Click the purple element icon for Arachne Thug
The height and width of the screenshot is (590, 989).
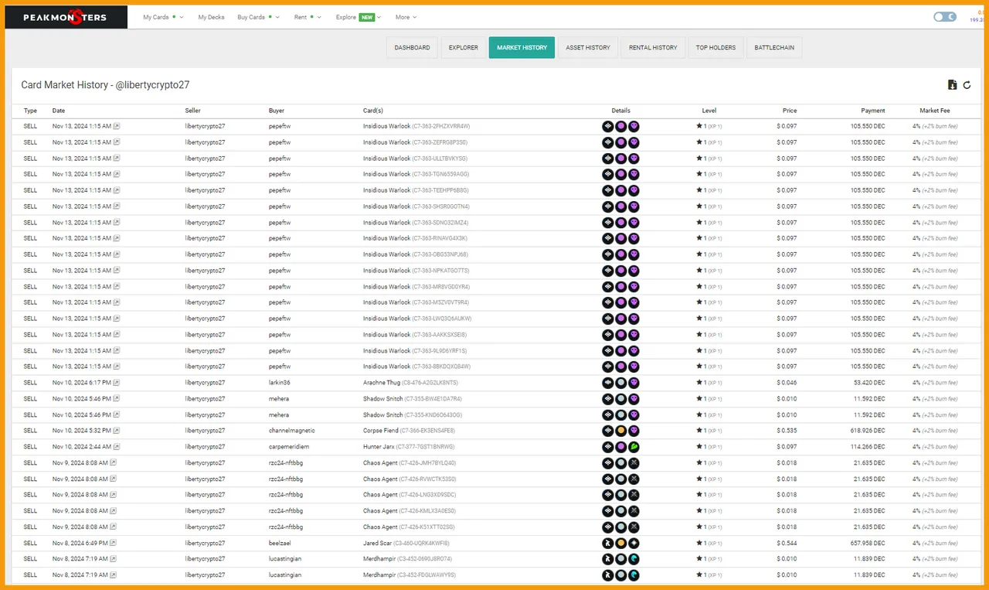(x=634, y=383)
